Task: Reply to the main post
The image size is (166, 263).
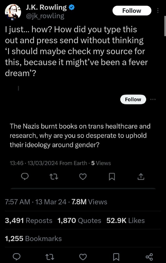Action: 17,257
